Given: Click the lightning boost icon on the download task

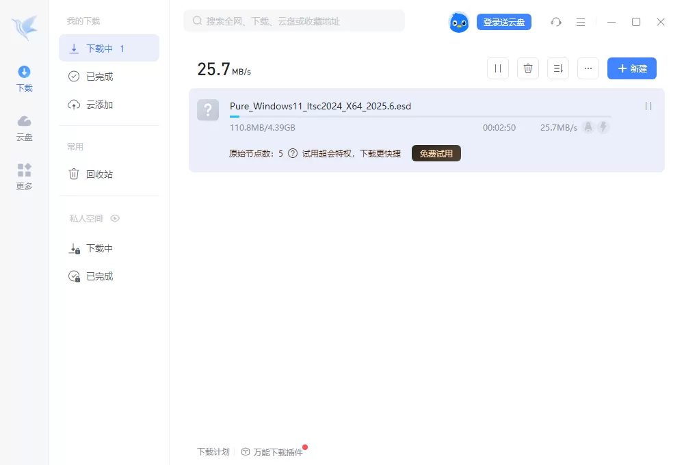Looking at the screenshot, I should coord(603,127).
